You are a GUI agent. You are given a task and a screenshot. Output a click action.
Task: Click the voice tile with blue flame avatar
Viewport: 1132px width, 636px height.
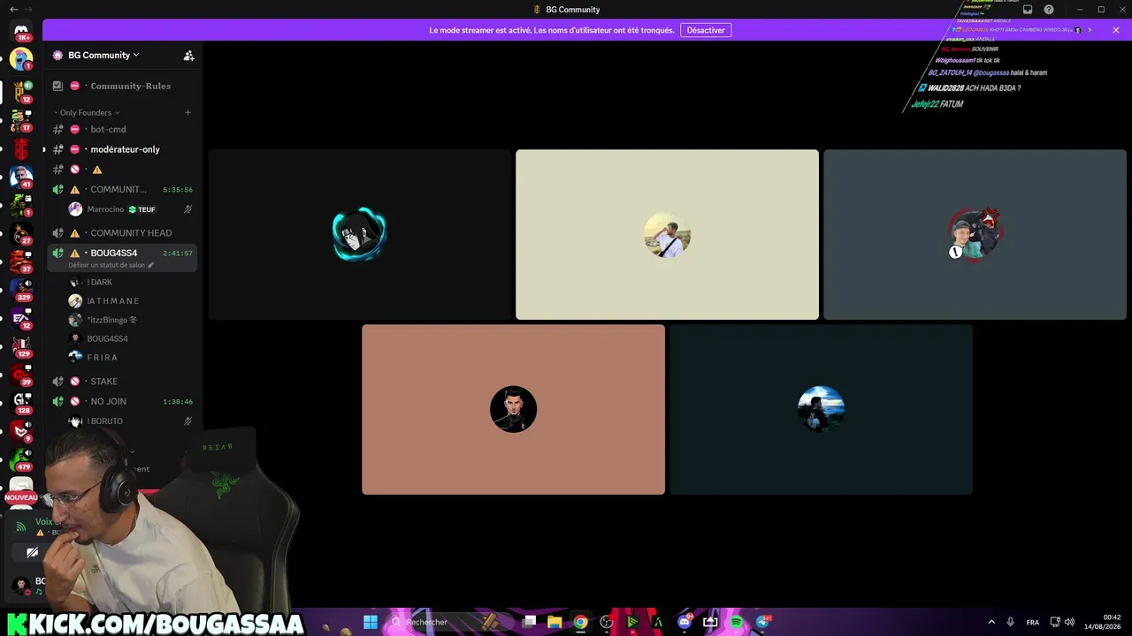pos(359,234)
